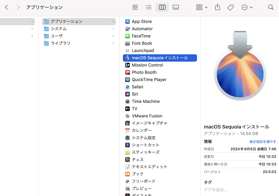Click the search magnifier icon
The height and width of the screenshot is (196, 279).
271,7
